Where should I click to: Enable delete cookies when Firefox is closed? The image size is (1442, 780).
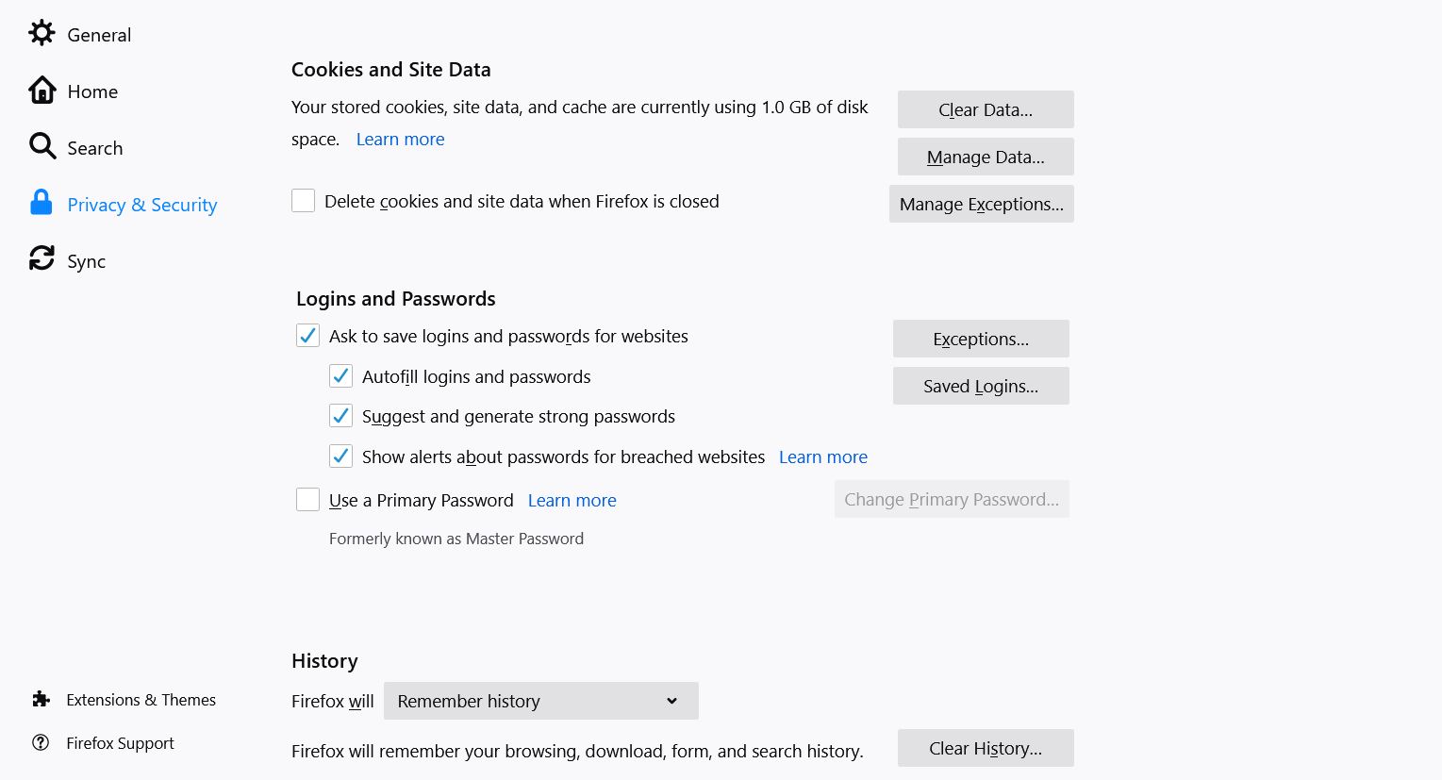tap(303, 201)
